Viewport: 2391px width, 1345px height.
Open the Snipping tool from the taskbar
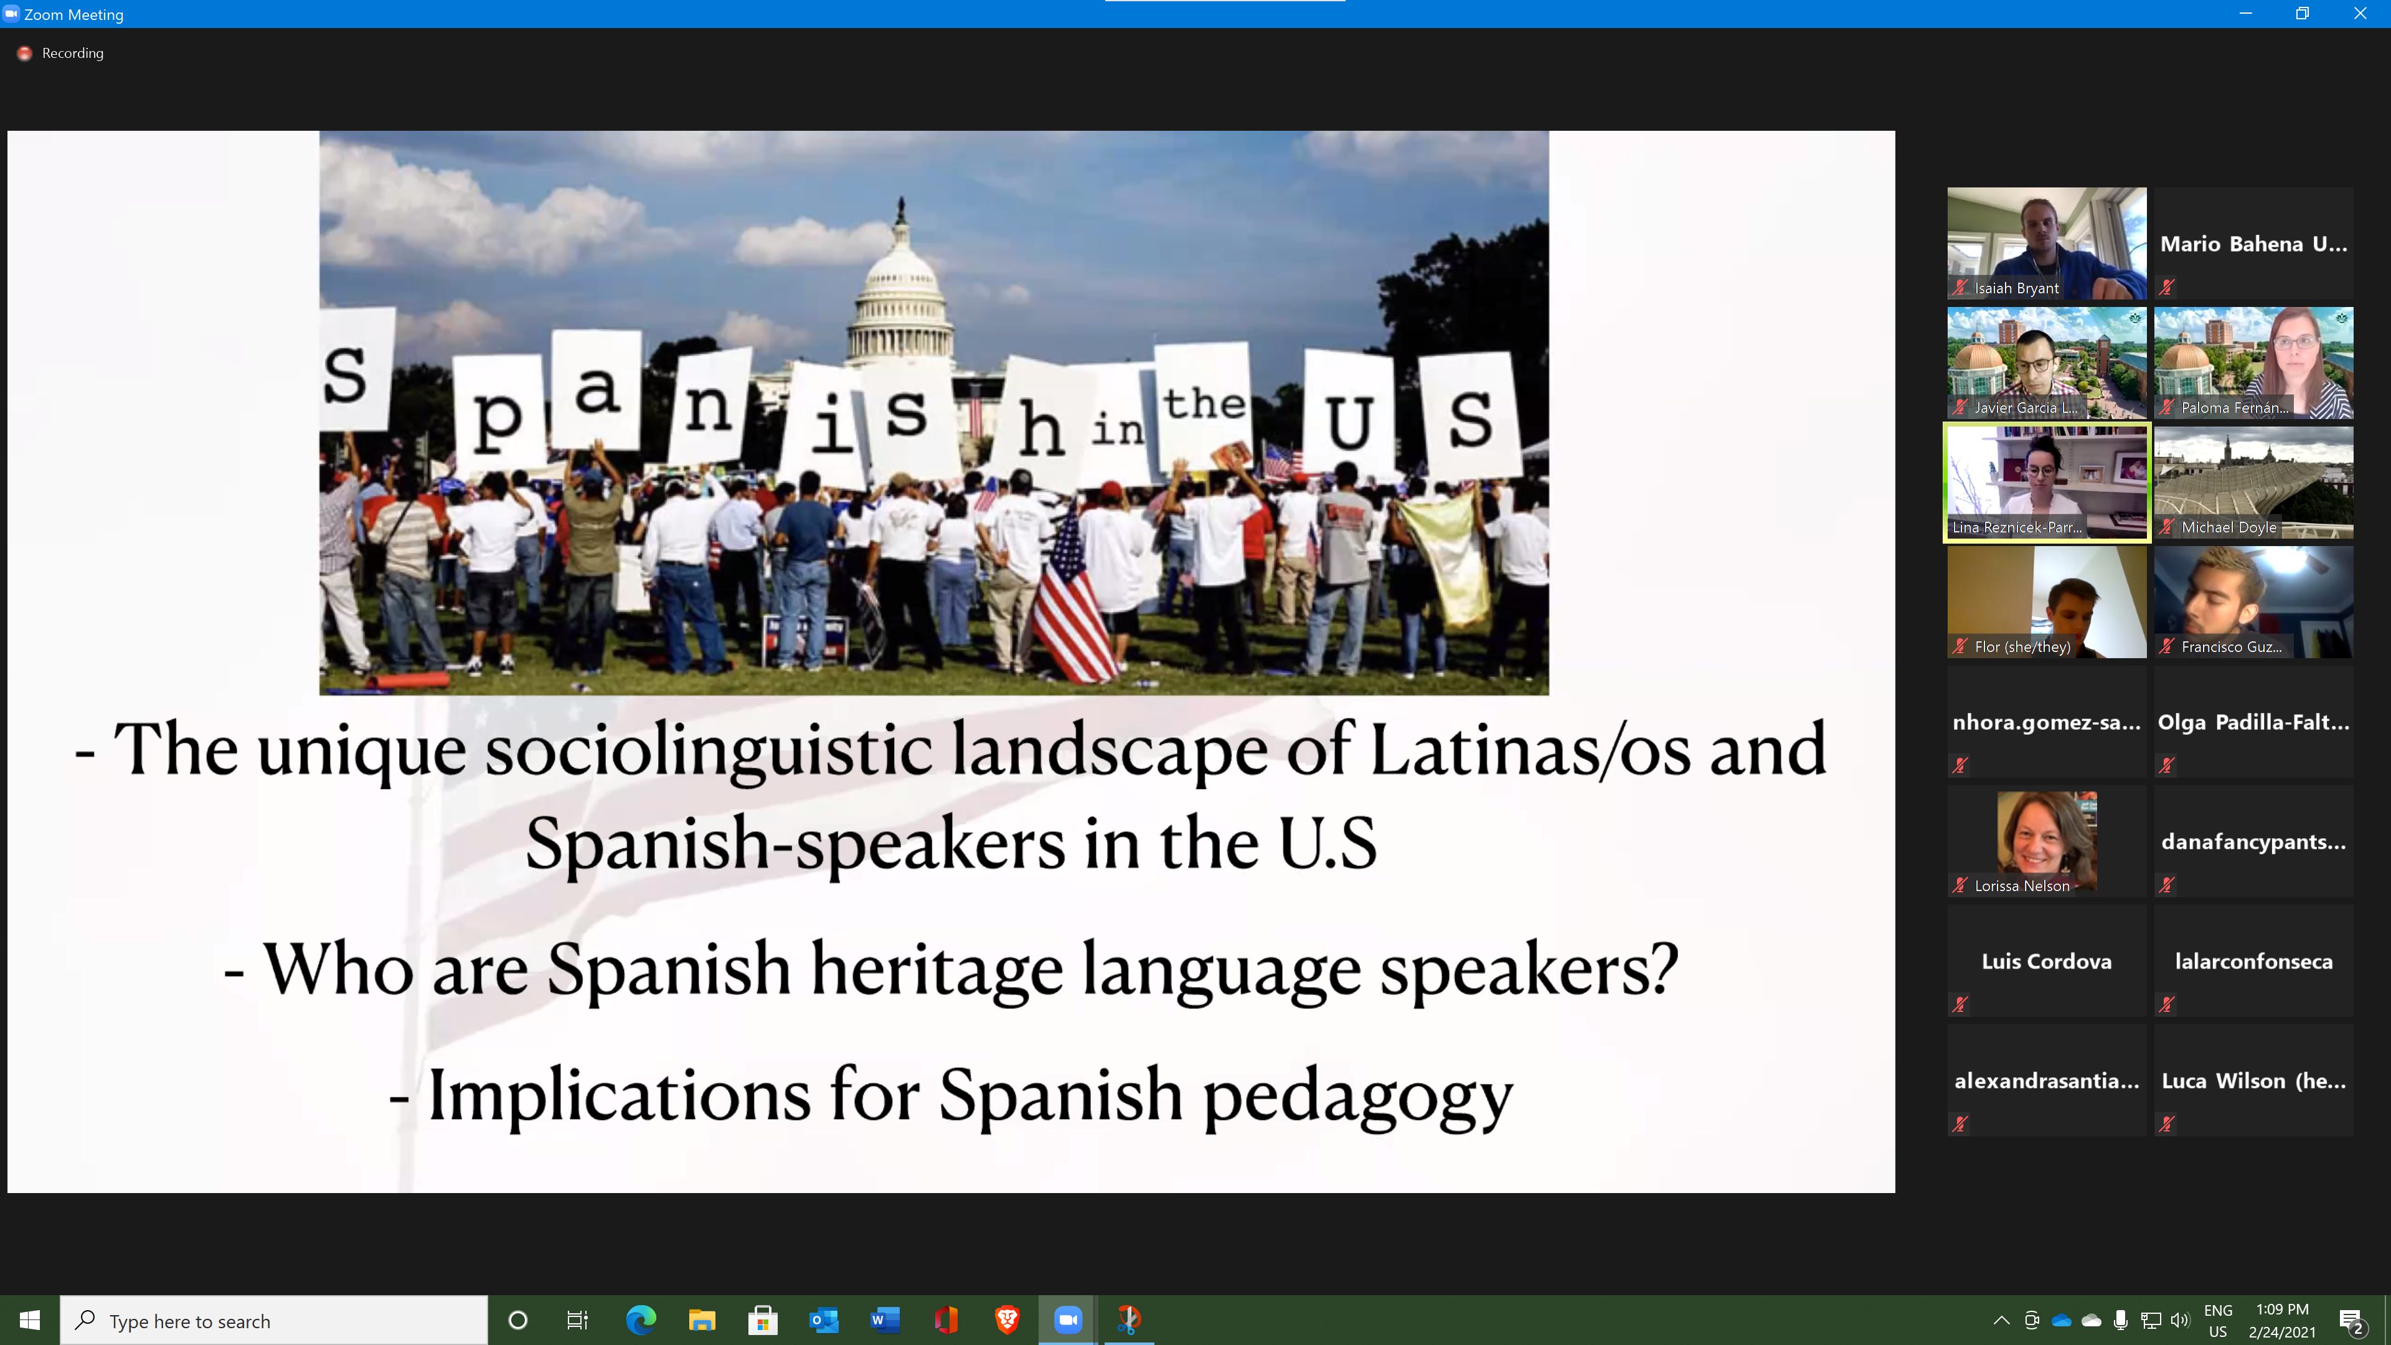[1129, 1319]
